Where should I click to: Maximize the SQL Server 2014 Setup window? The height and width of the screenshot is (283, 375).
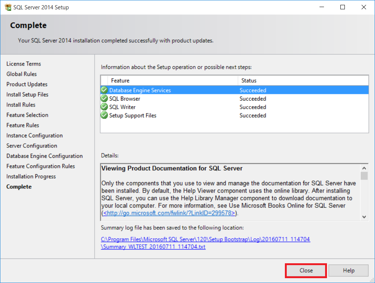343,7
